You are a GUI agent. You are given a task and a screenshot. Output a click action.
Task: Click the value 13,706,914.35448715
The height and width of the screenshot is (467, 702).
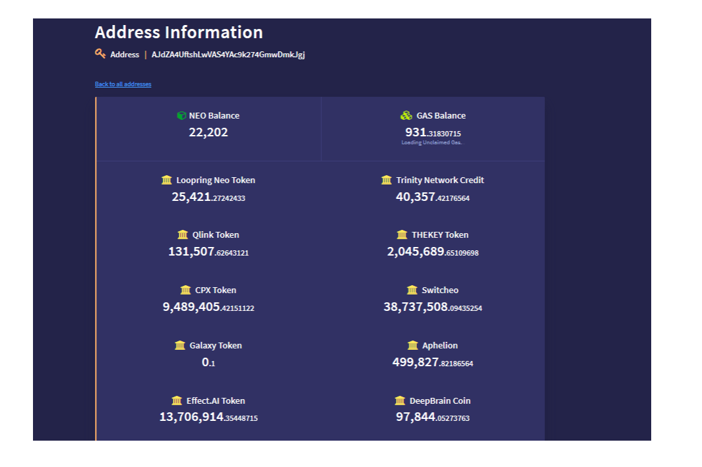coord(208,417)
